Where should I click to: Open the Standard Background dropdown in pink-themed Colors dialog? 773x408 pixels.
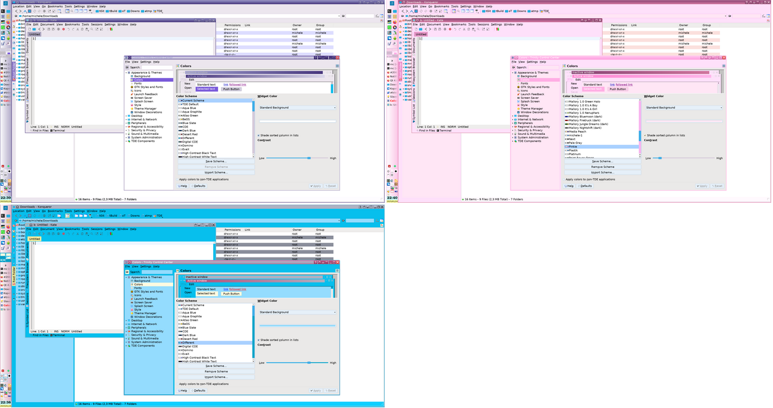point(684,108)
